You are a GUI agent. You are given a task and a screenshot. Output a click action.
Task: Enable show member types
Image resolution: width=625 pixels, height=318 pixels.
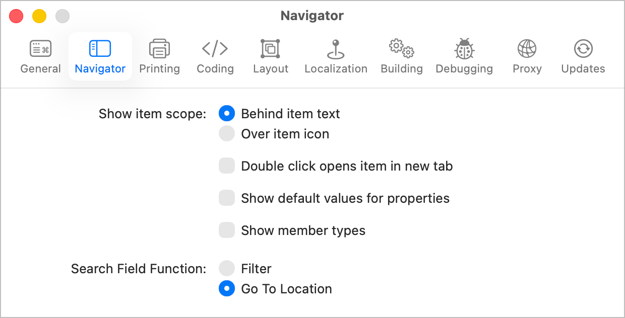(227, 230)
